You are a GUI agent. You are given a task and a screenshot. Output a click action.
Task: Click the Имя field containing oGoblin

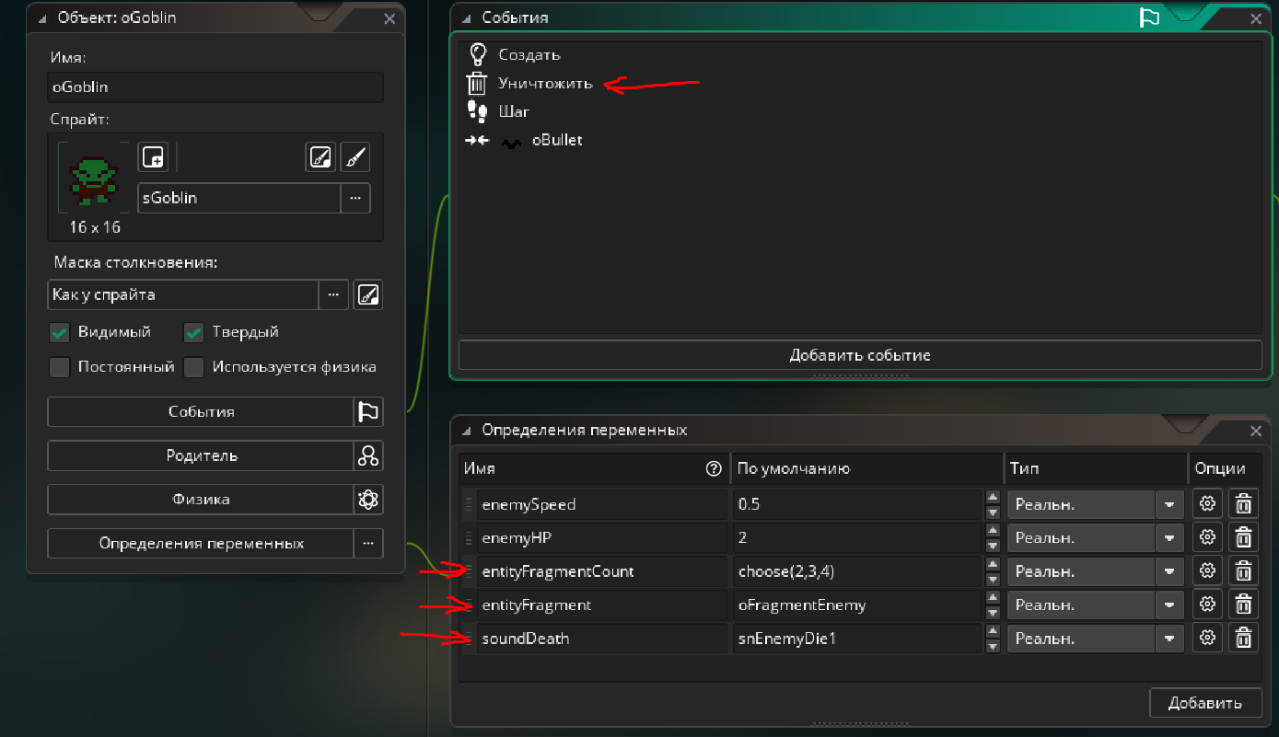[215, 87]
